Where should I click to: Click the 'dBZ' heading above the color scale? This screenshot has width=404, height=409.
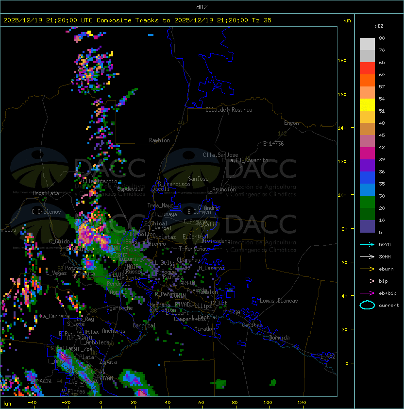click(x=379, y=26)
